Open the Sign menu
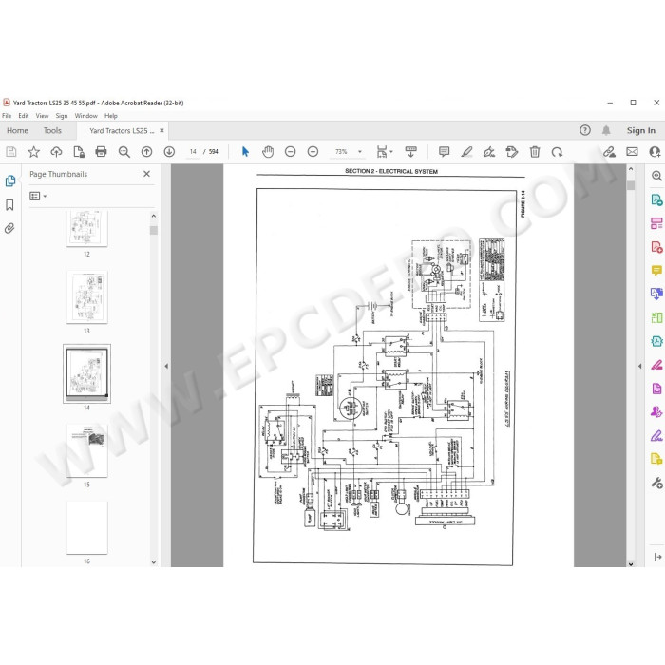 tap(62, 115)
